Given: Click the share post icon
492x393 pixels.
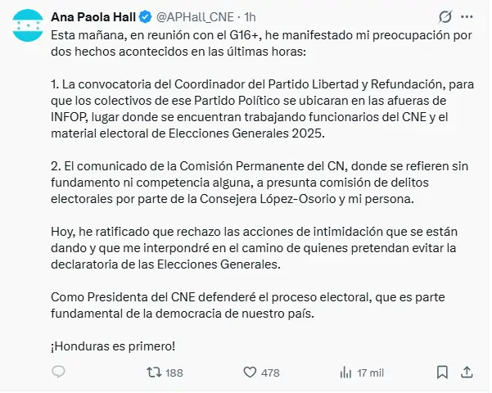Looking at the screenshot, I should pyautogui.click(x=467, y=373).
